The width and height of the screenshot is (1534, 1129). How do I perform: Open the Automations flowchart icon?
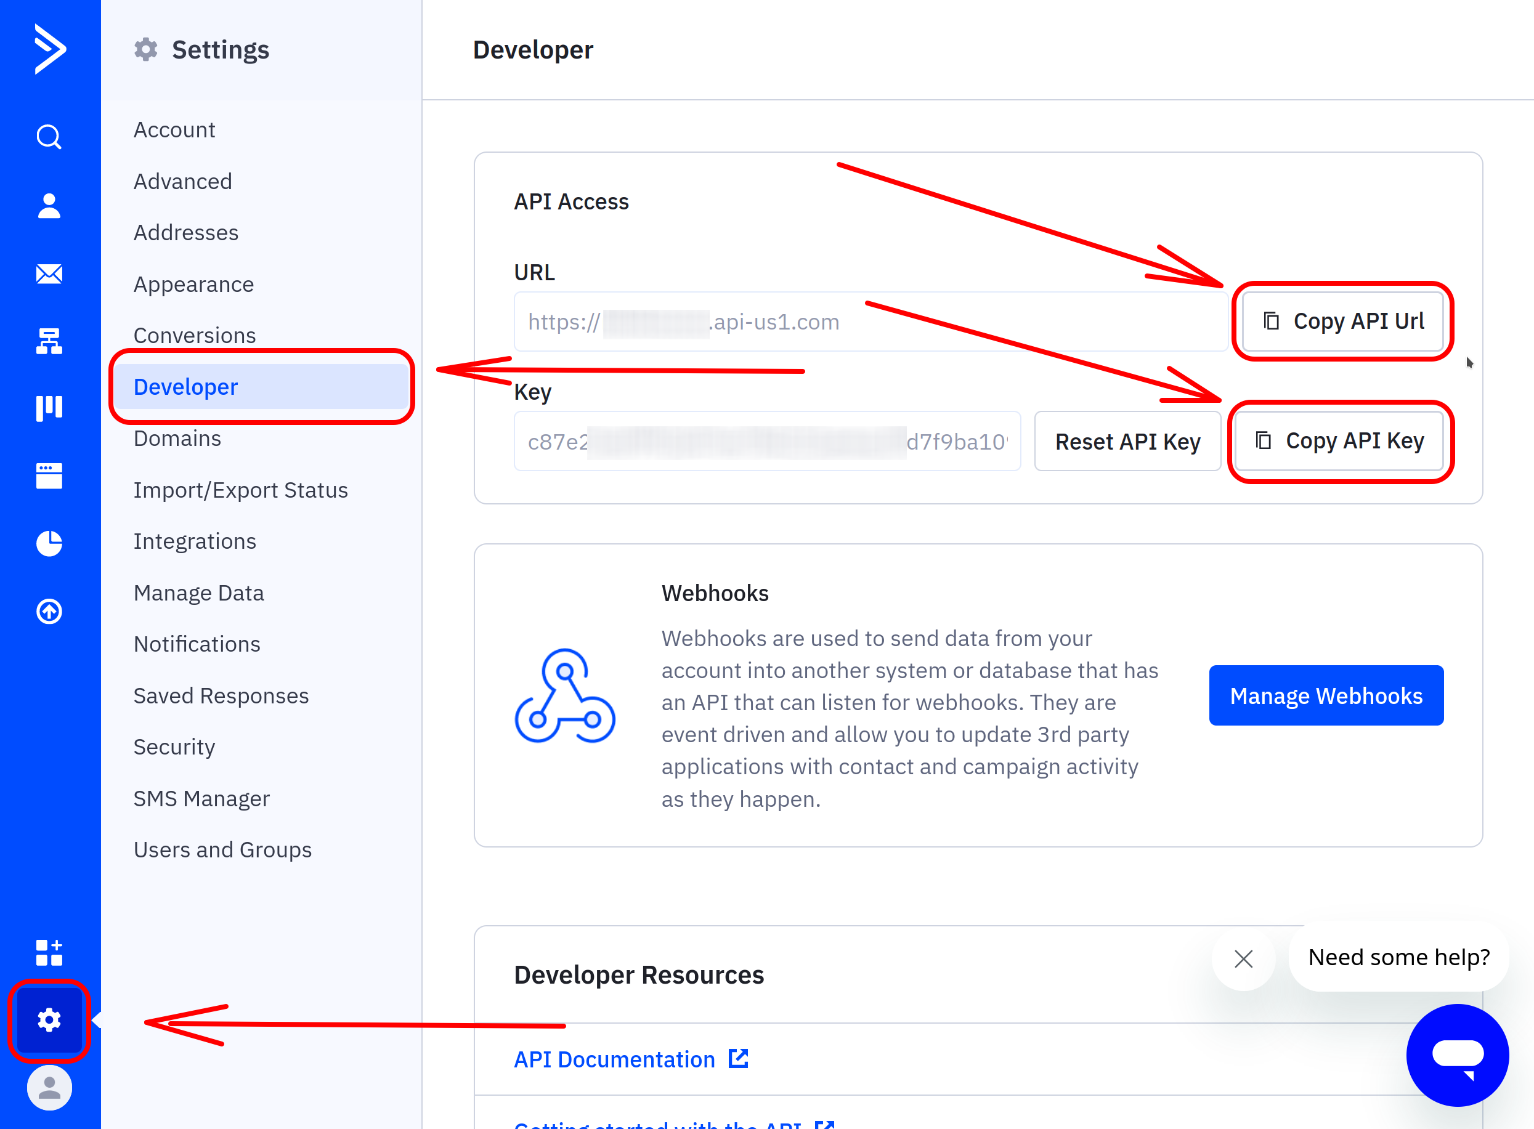[x=49, y=341]
